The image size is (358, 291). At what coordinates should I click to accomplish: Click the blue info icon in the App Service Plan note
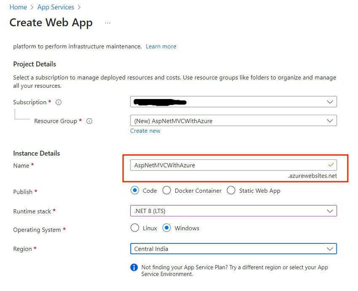pos(134,267)
